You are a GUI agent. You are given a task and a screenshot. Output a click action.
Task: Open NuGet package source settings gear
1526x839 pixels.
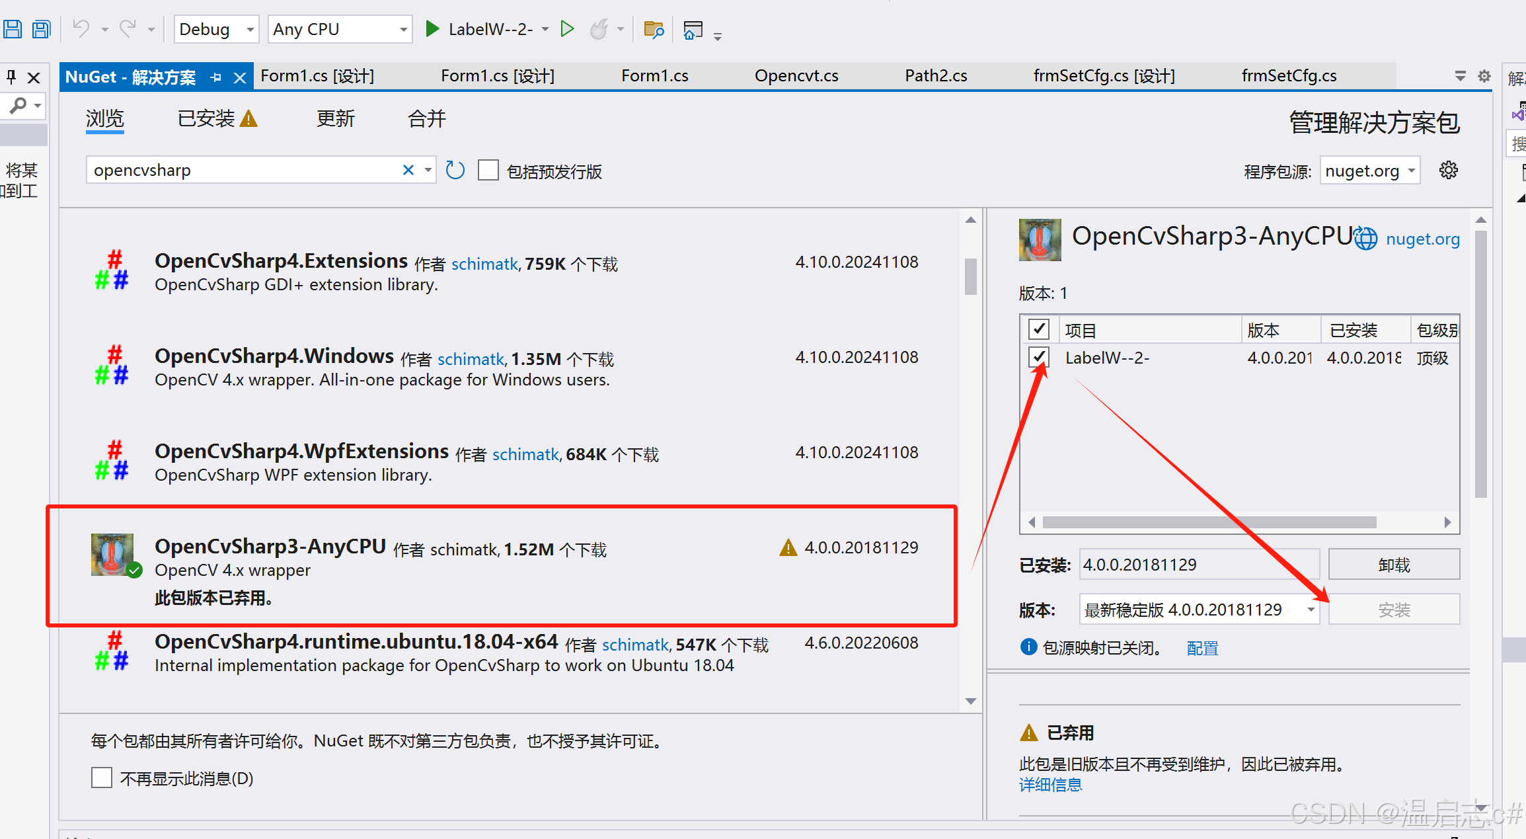point(1449,170)
